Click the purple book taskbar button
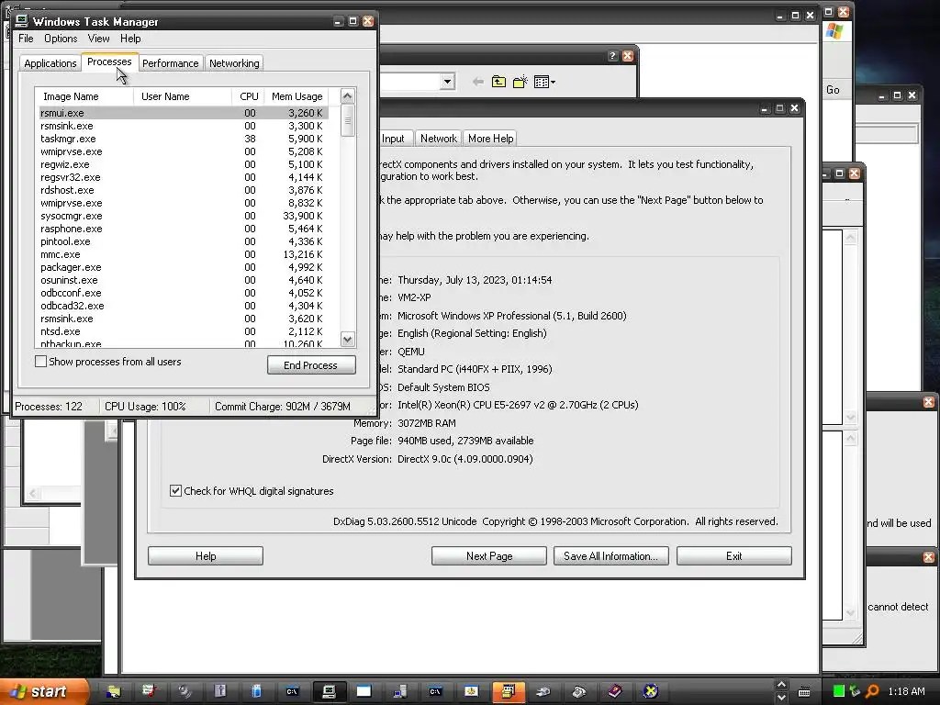 (615, 691)
